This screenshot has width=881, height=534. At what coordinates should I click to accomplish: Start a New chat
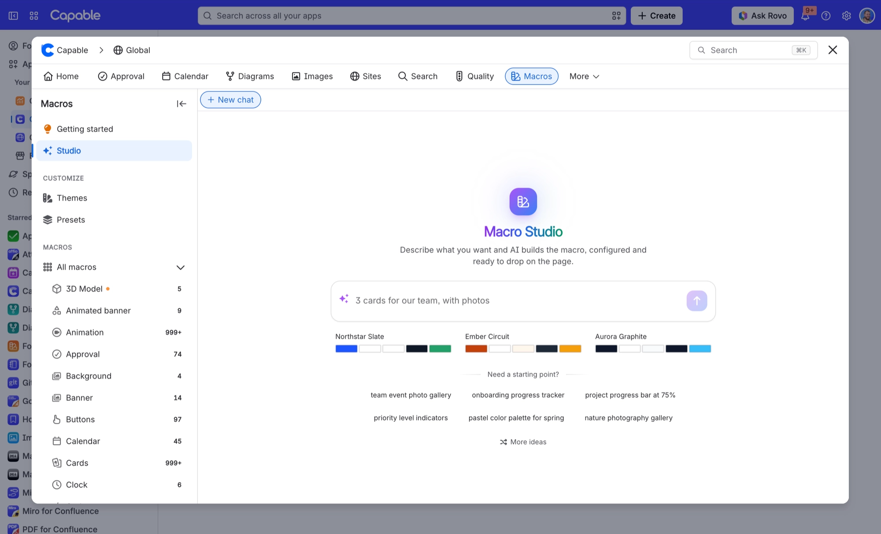(x=230, y=100)
